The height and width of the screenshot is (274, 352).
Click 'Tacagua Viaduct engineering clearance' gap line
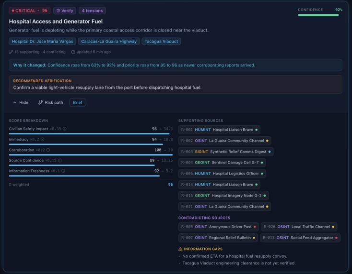pos(239,263)
